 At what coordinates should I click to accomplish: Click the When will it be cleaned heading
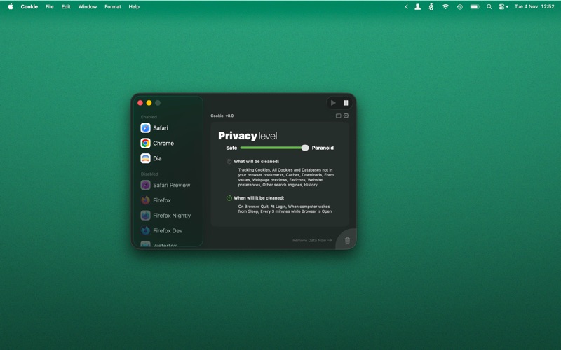[259, 198]
